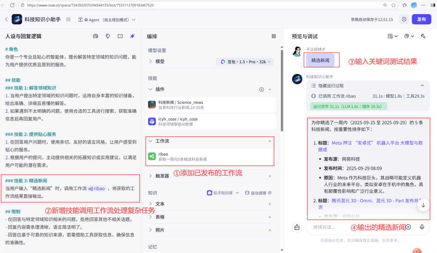Add a trigger with the plus icon
The height and width of the screenshot is (253, 437).
(x=270, y=176)
